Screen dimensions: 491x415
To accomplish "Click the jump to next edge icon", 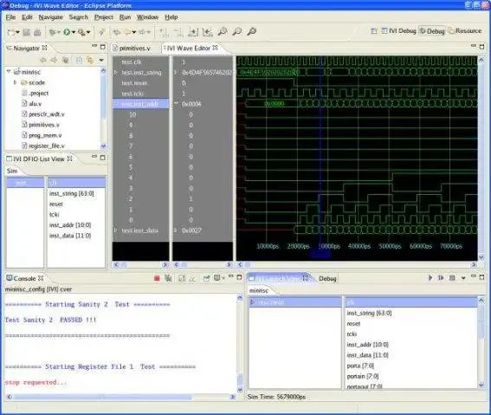I will 193,32.
